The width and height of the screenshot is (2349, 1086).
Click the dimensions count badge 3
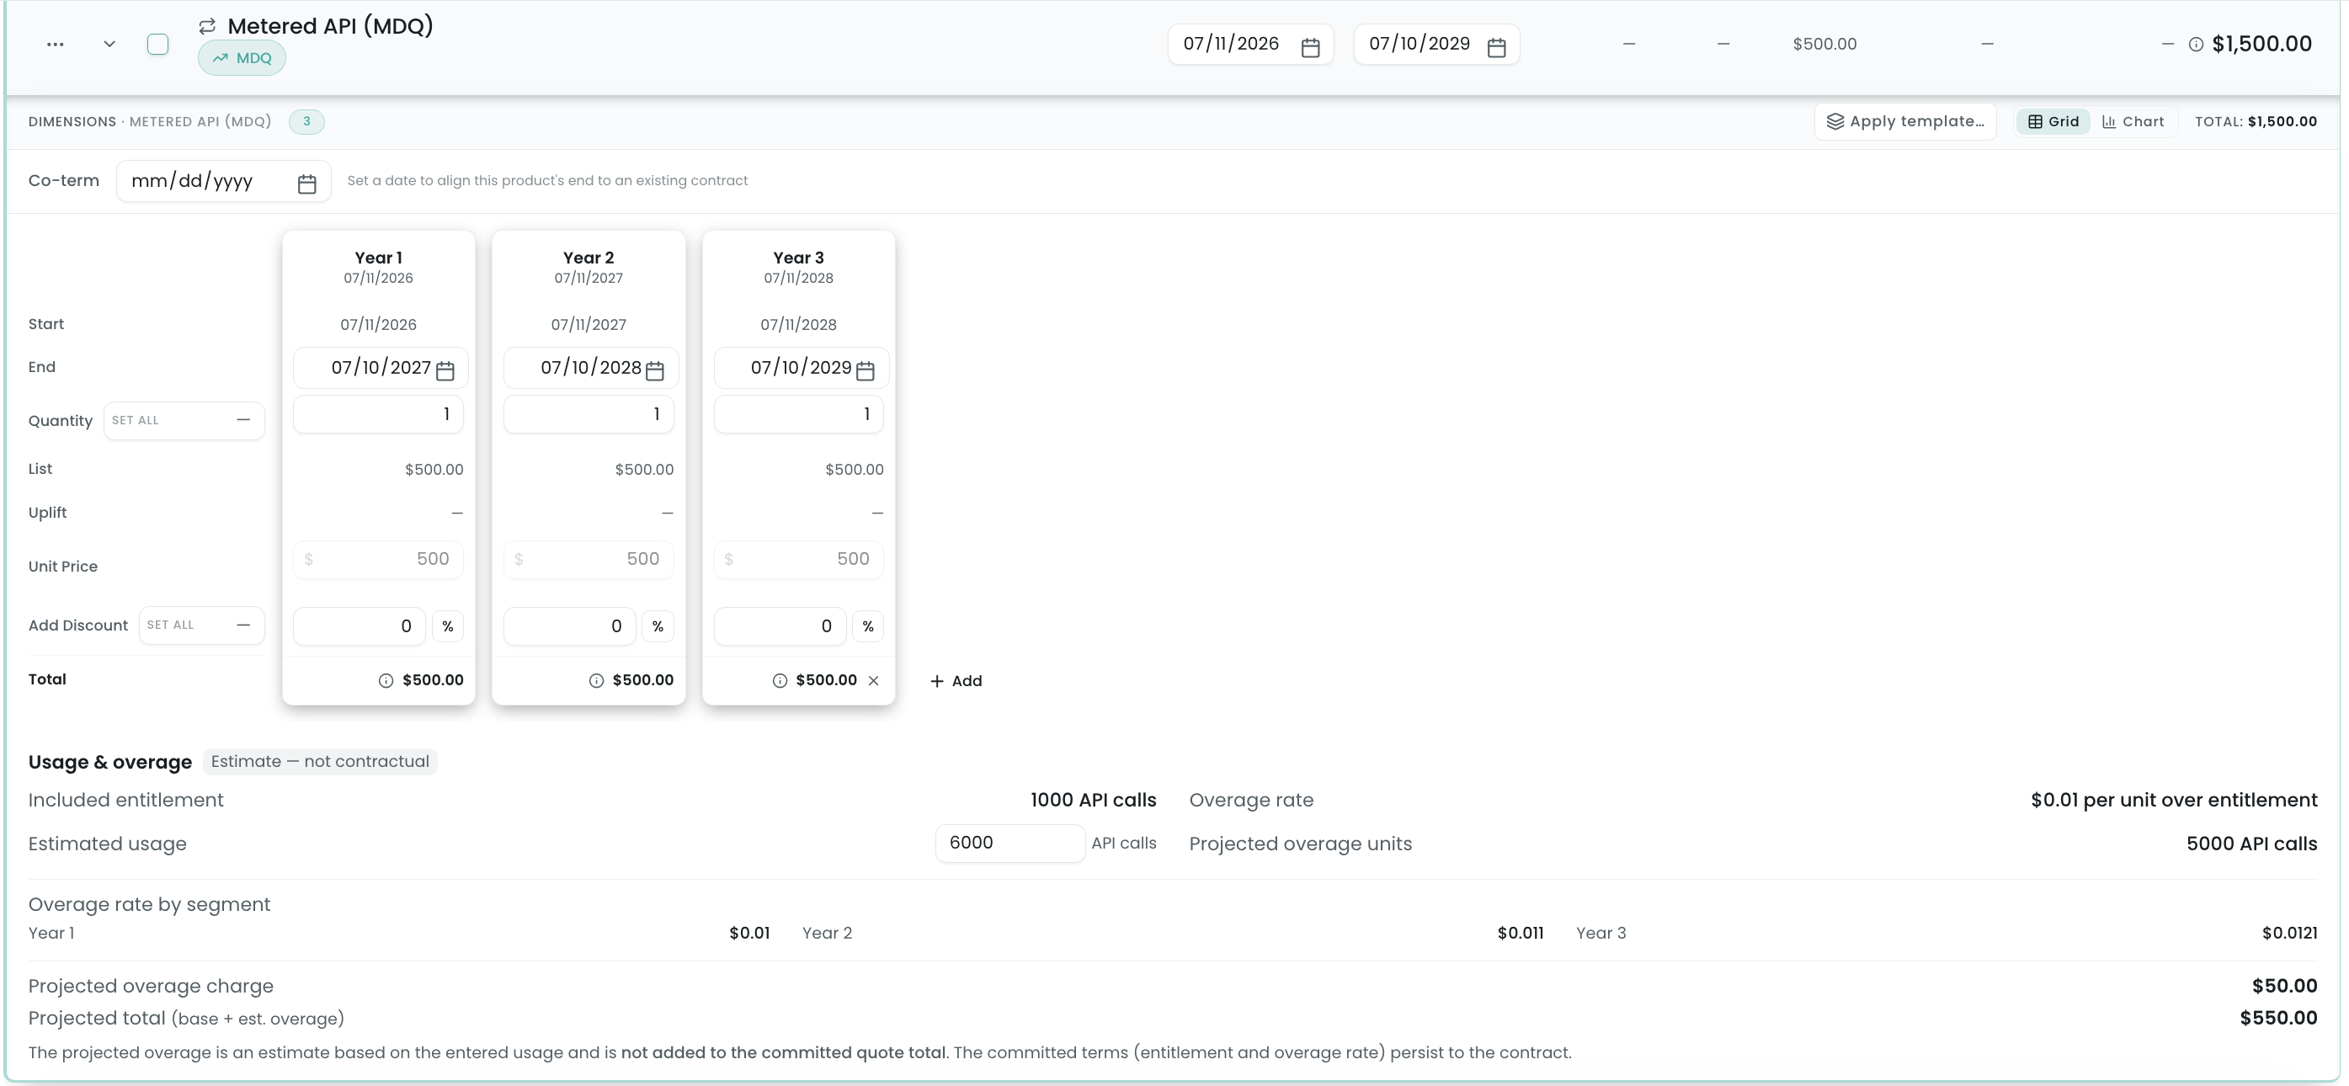click(306, 121)
